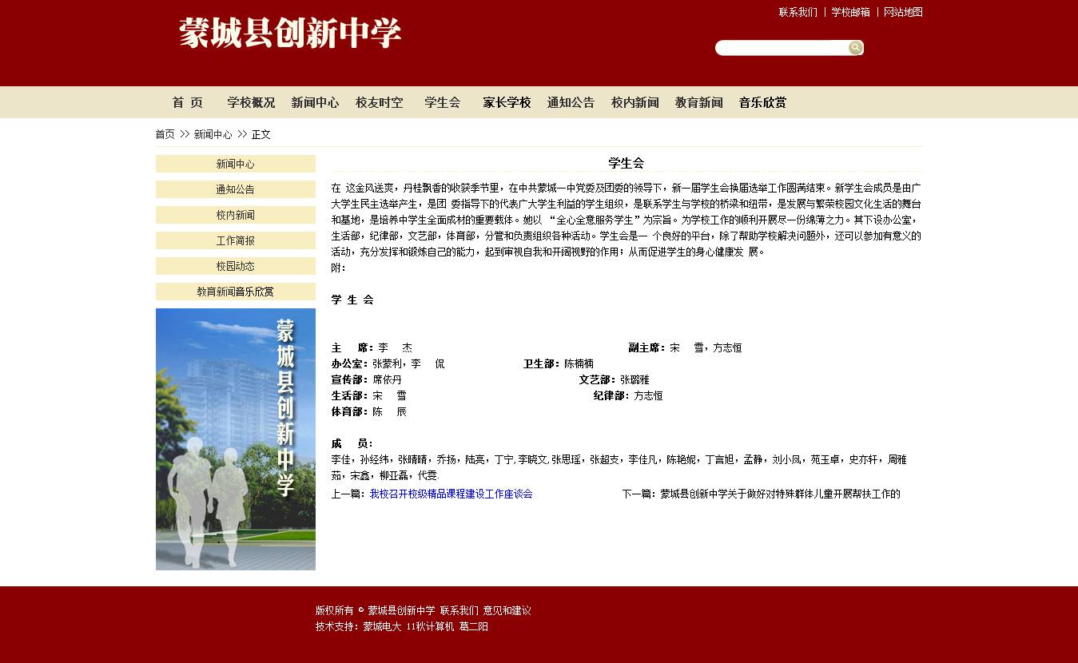
Task: Click the 办公室 label text
Action: (x=350, y=363)
